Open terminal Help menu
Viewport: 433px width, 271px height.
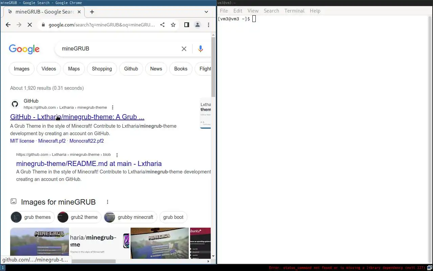[x=315, y=11]
